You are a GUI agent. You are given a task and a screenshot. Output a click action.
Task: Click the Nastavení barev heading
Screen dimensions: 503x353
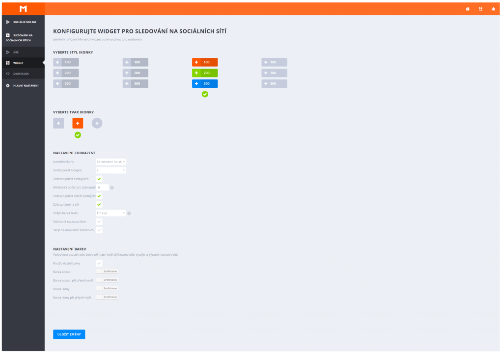point(70,249)
